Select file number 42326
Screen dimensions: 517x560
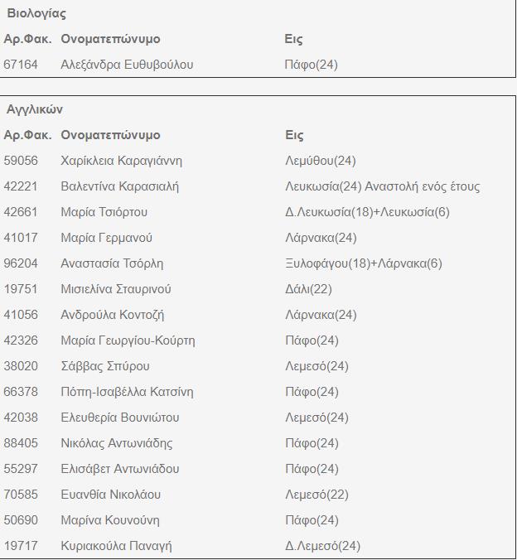tap(21, 340)
